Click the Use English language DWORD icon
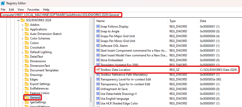This screenshot has height=107, width=242. (x=98, y=99)
